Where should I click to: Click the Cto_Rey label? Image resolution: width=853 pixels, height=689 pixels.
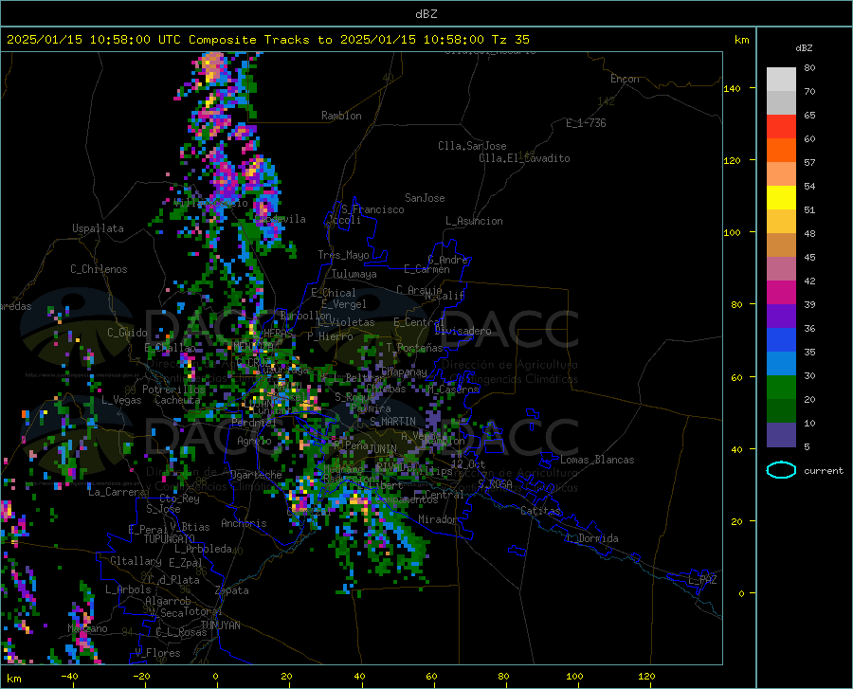point(179,499)
